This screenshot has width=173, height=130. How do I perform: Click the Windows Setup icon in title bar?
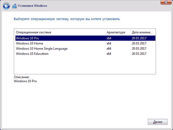(x=15, y=5)
